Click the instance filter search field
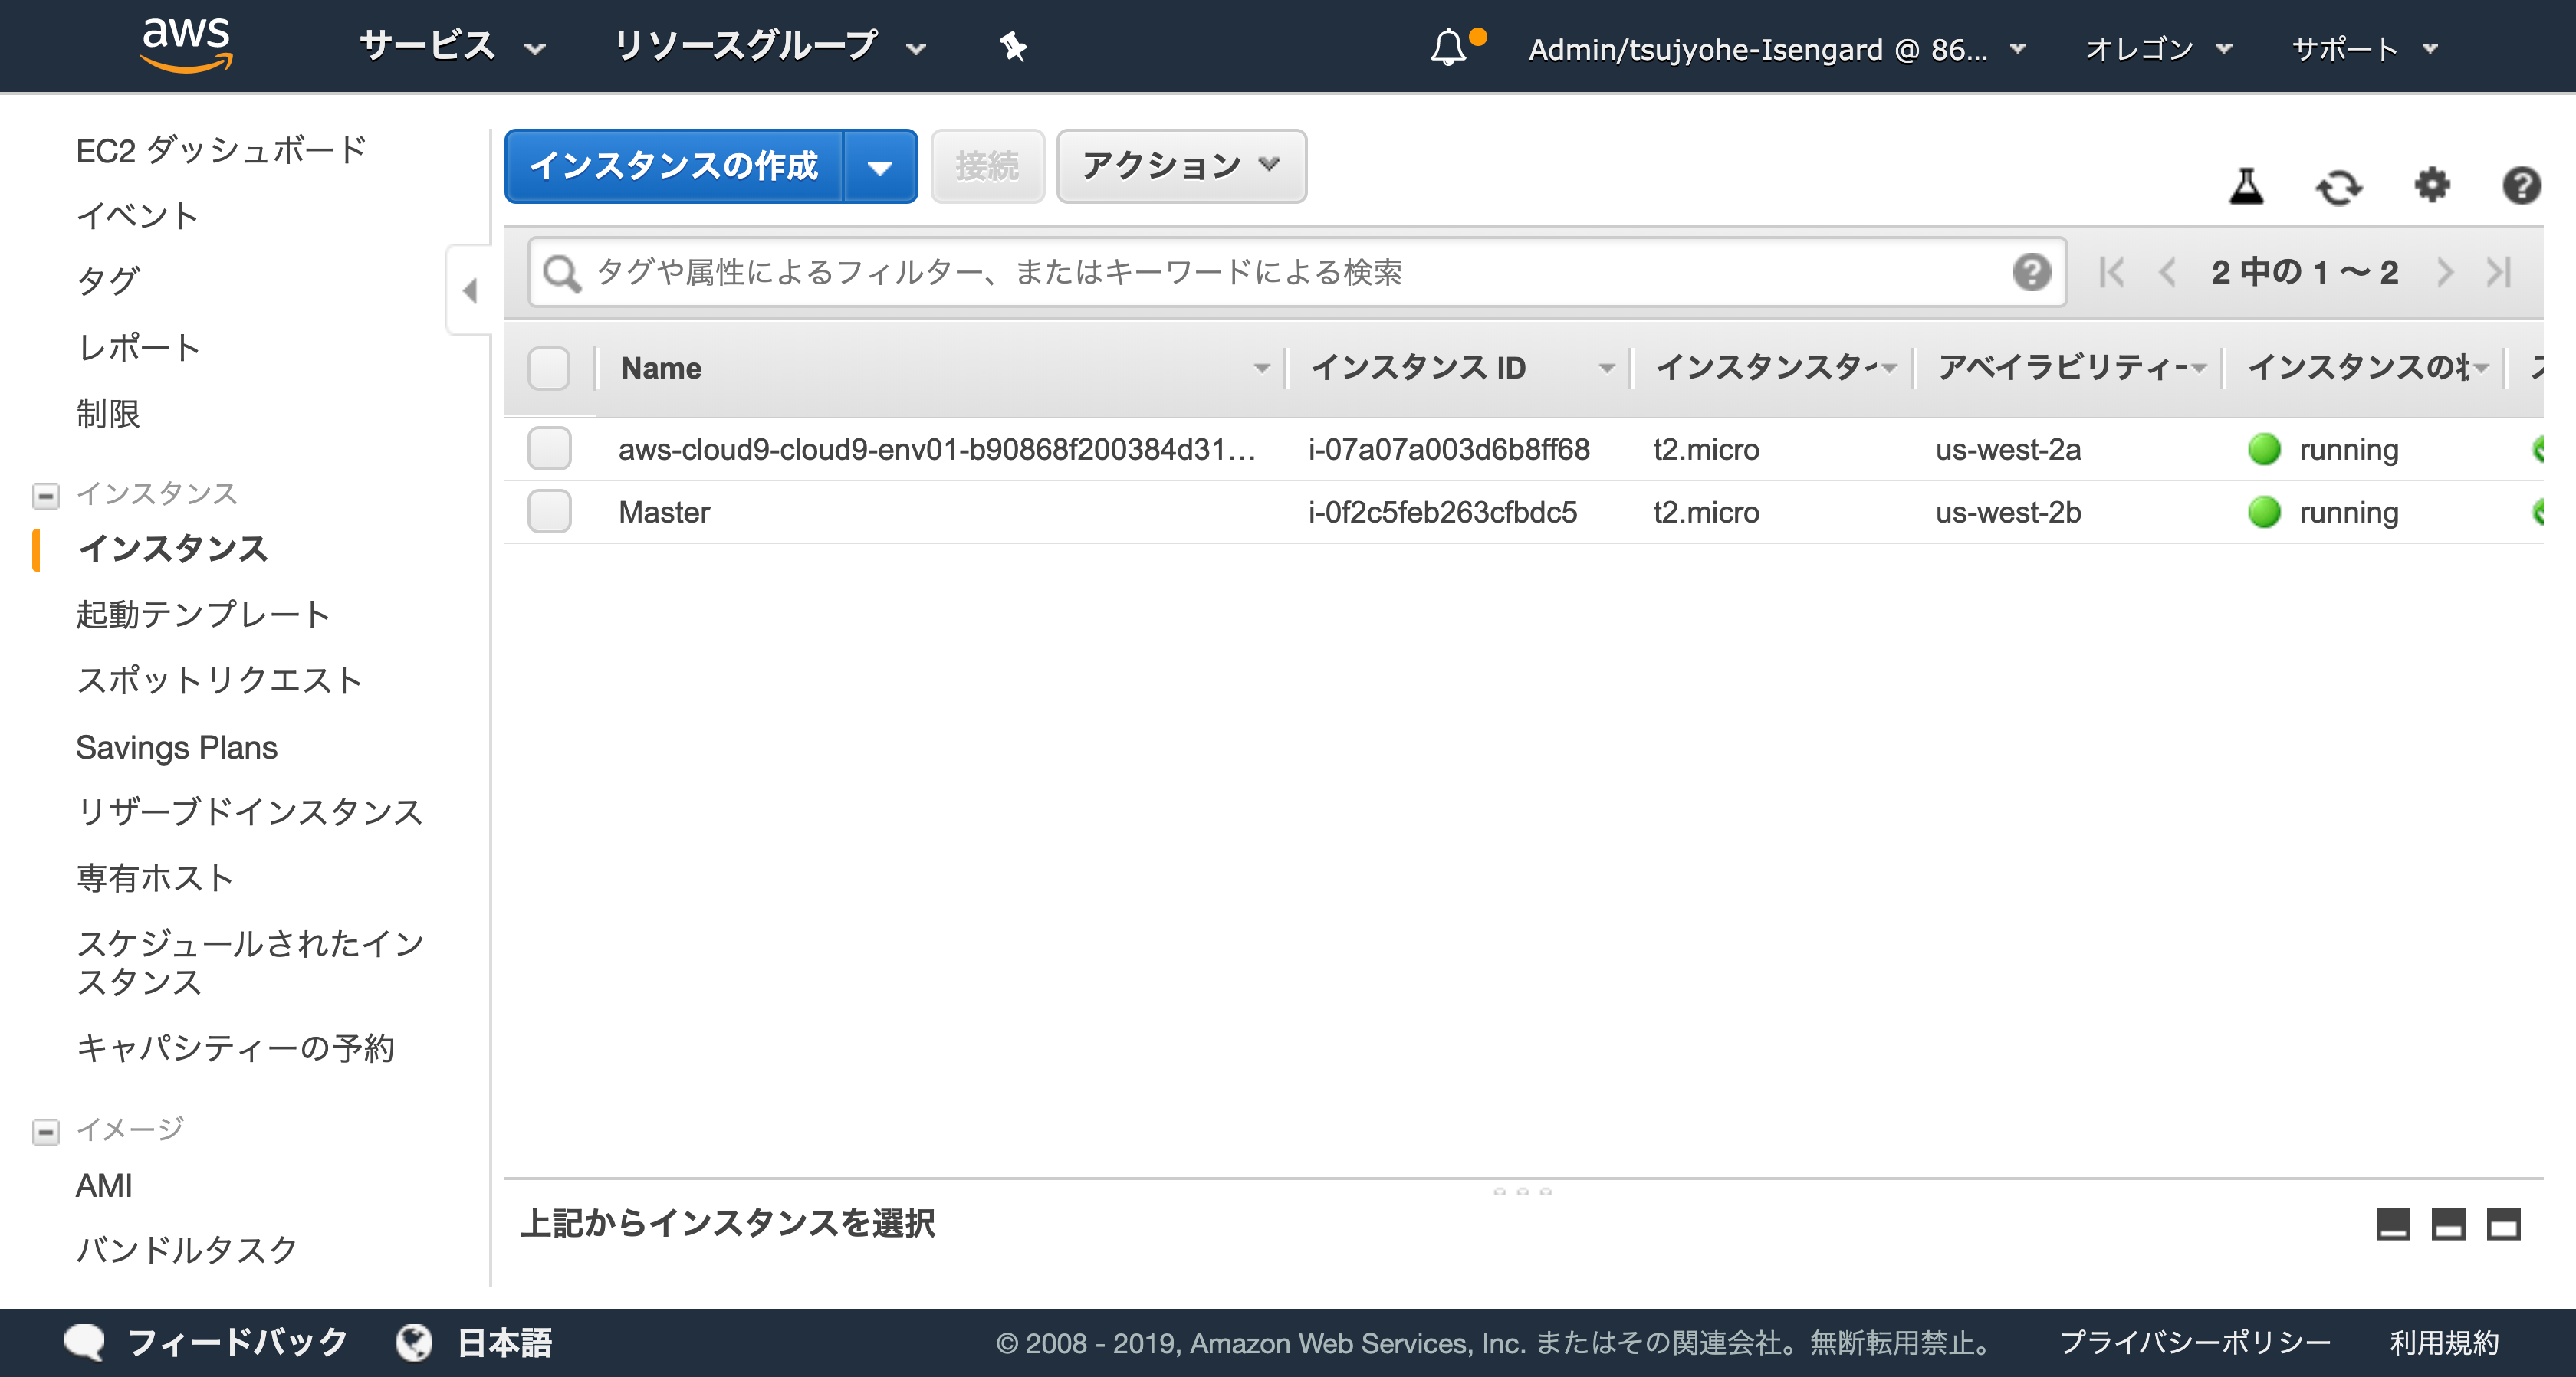2576x1377 pixels. pyautogui.click(x=1296, y=272)
